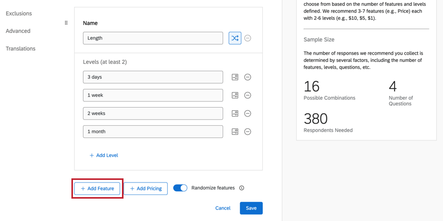Add image to the 1 month level
The height and width of the screenshot is (221, 443).
point(235,132)
